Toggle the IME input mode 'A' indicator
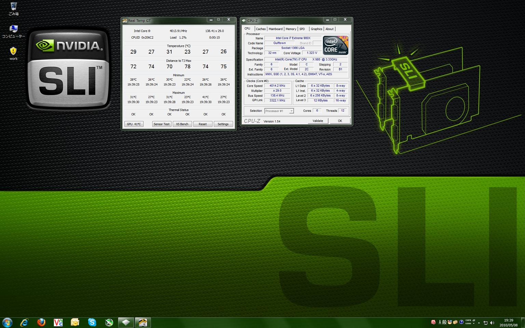525x328 pixels. click(440, 322)
